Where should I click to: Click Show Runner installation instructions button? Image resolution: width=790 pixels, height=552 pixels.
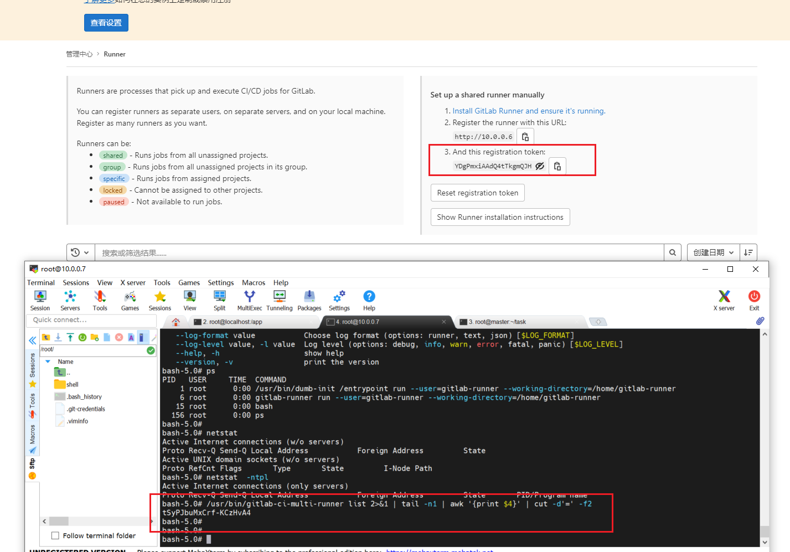pyautogui.click(x=500, y=217)
